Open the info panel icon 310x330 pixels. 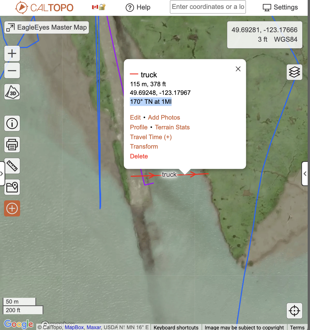pos(12,124)
